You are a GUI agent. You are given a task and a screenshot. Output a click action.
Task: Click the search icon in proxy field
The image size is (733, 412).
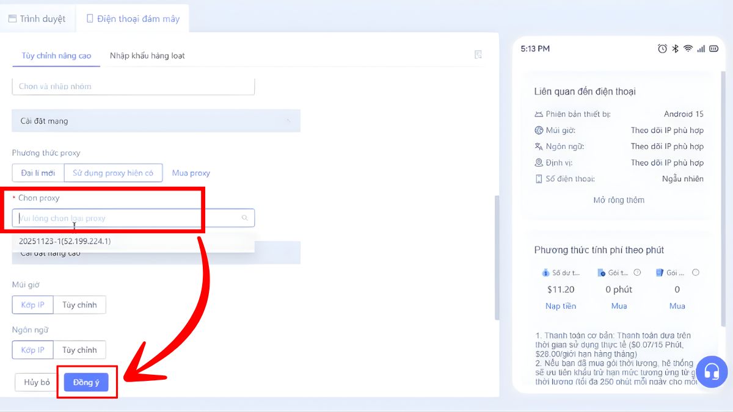coord(245,218)
